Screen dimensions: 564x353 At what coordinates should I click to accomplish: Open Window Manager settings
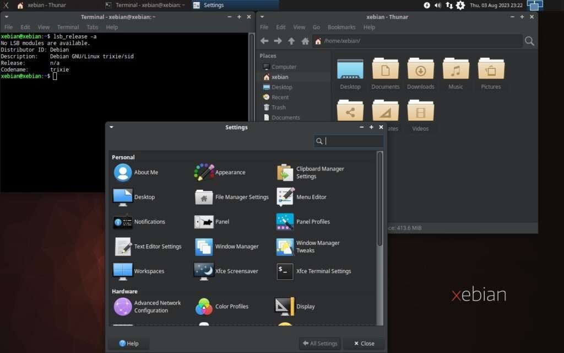click(204, 247)
